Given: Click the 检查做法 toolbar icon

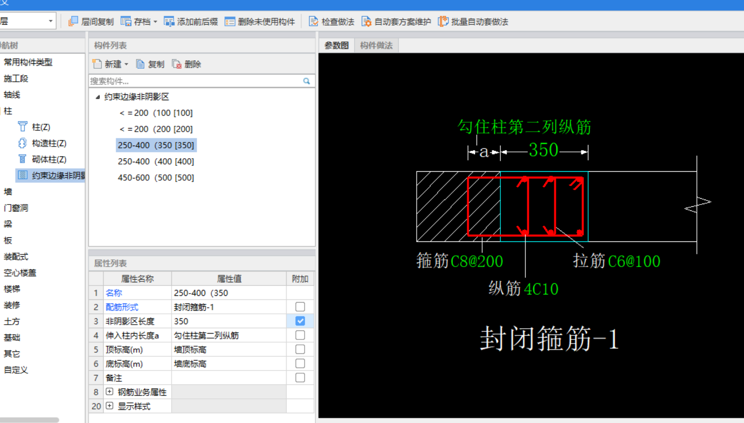Looking at the screenshot, I should 313,22.
